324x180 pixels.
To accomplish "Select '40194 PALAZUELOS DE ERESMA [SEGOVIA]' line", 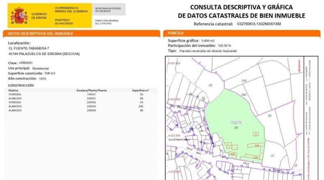I will (x=44, y=54).
